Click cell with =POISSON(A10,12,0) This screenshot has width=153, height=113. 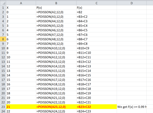(x=56, y=48)
